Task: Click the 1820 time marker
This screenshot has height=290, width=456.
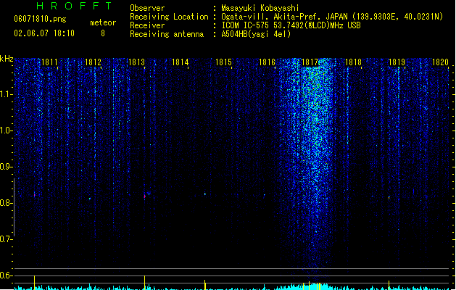Action: coord(440,62)
